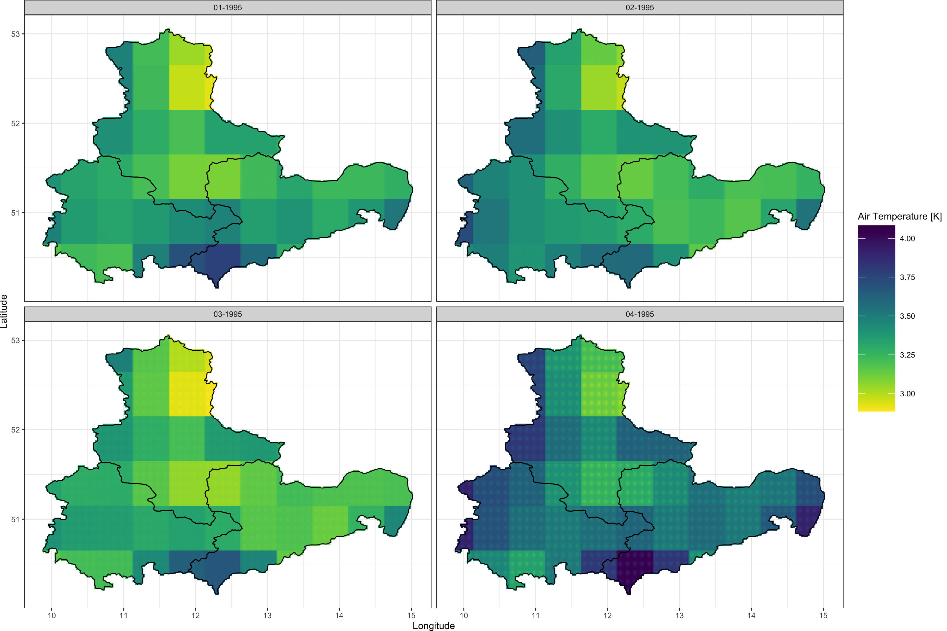This screenshot has width=947, height=631.
Task: Click the 02-1995 facet strip header
Action: 639,8
